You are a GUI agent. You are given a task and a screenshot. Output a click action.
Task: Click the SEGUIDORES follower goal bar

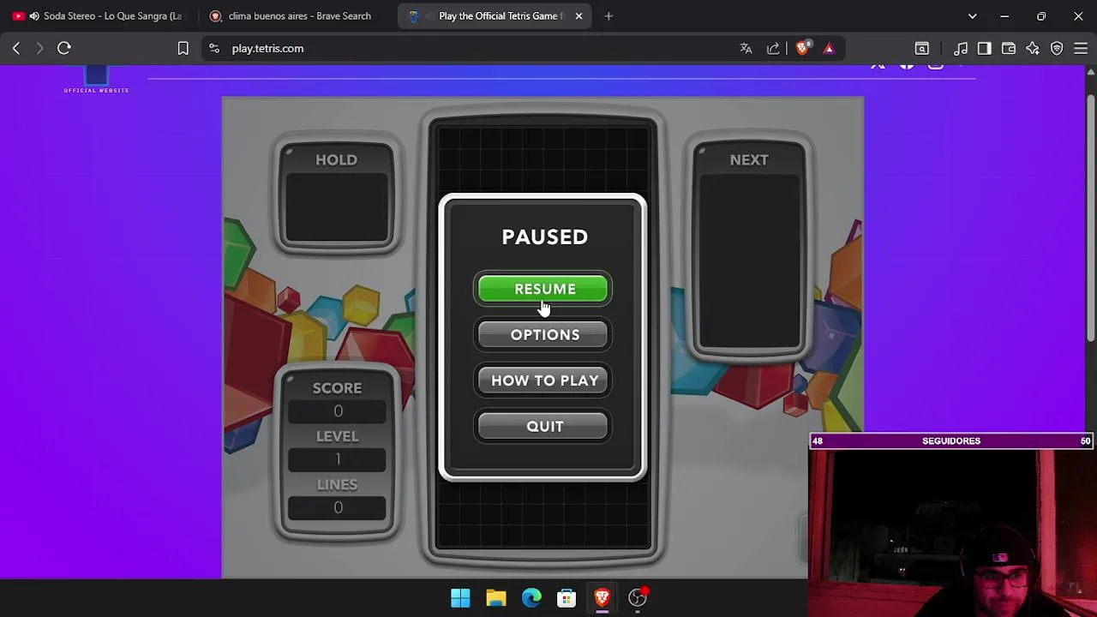click(x=951, y=441)
